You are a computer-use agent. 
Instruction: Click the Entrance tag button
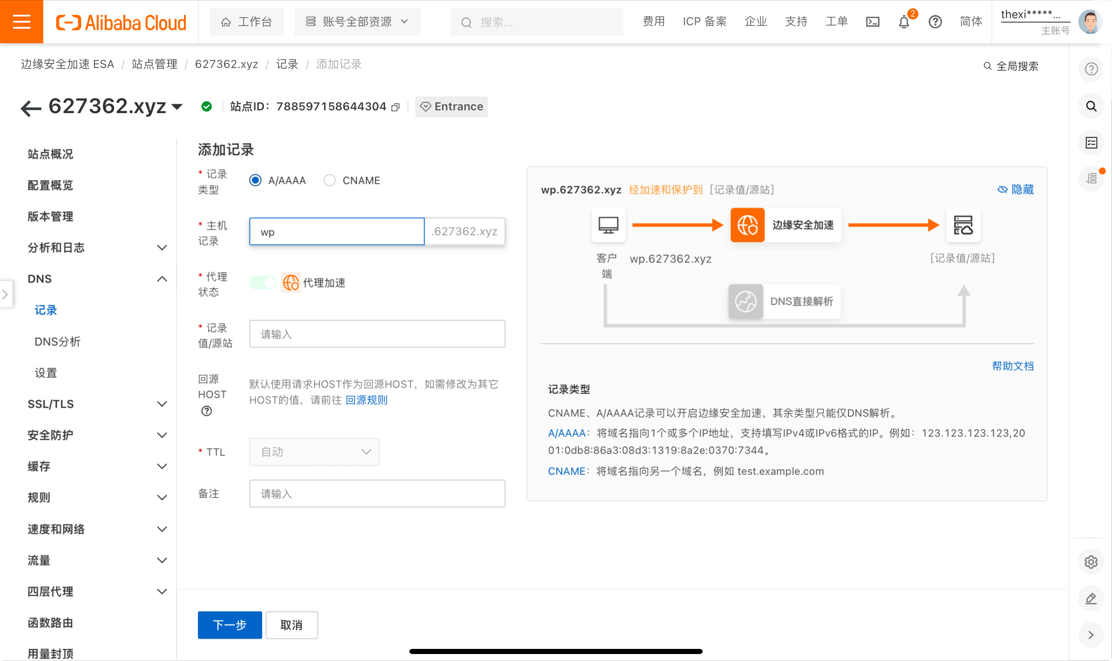[451, 107]
